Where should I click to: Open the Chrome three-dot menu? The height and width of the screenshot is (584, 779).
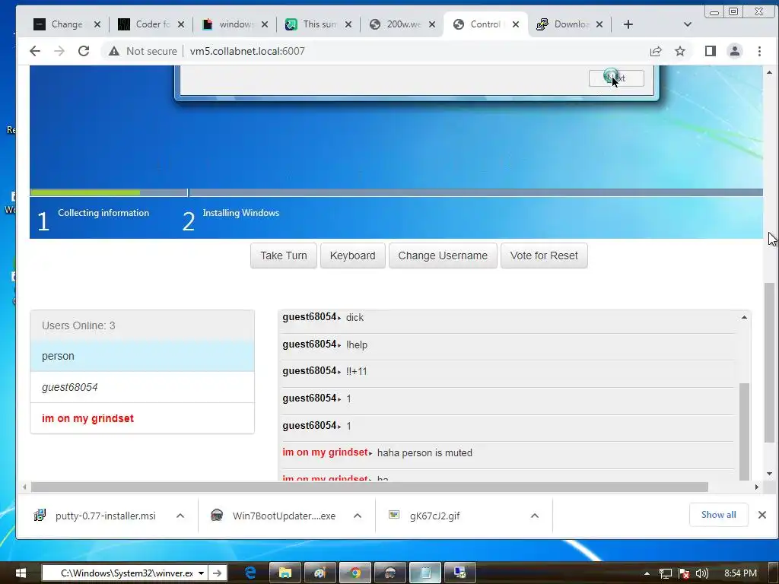pyautogui.click(x=759, y=51)
